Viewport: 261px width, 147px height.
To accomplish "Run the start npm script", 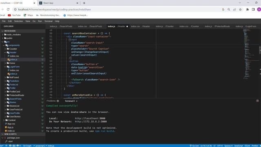I will [11, 141].
